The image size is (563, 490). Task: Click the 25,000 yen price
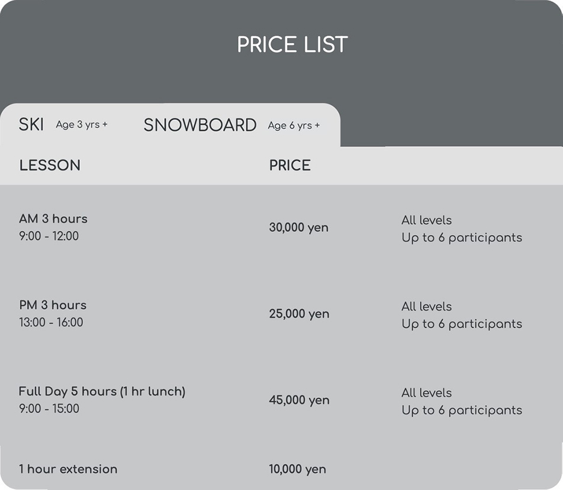click(x=299, y=314)
